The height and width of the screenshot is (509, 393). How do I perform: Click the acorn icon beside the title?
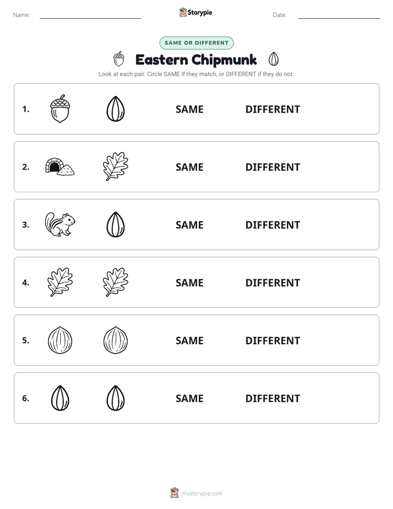pos(119,59)
